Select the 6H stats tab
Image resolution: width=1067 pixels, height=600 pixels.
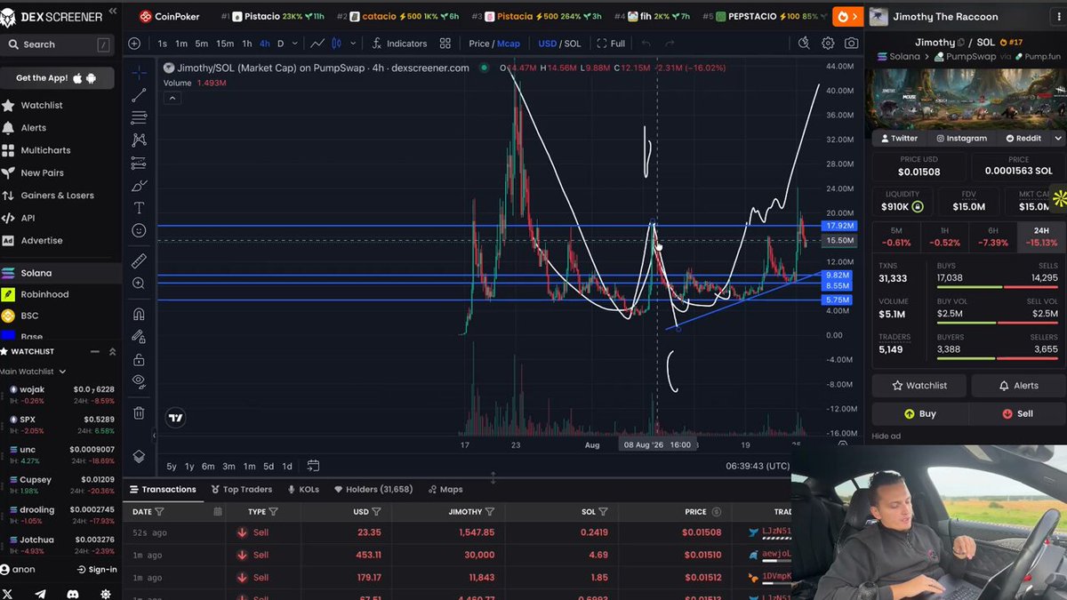[x=992, y=236]
